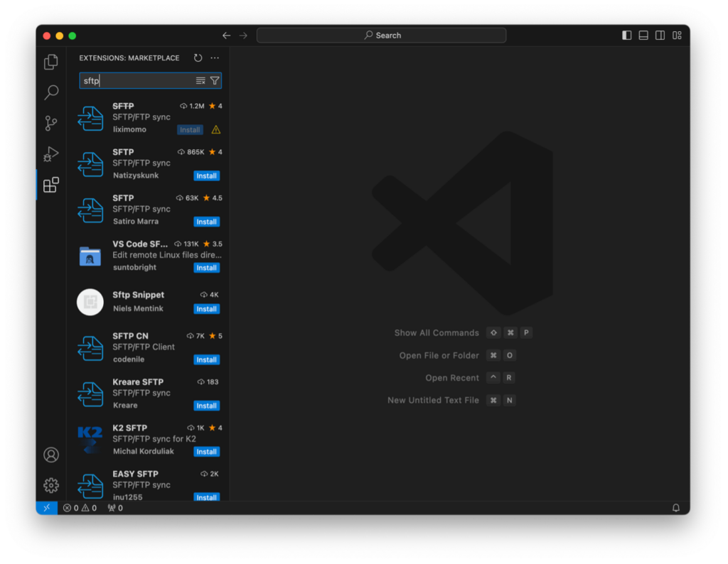728x564 pixels.
Task: Open the Accounts menu icon
Action: click(x=51, y=455)
